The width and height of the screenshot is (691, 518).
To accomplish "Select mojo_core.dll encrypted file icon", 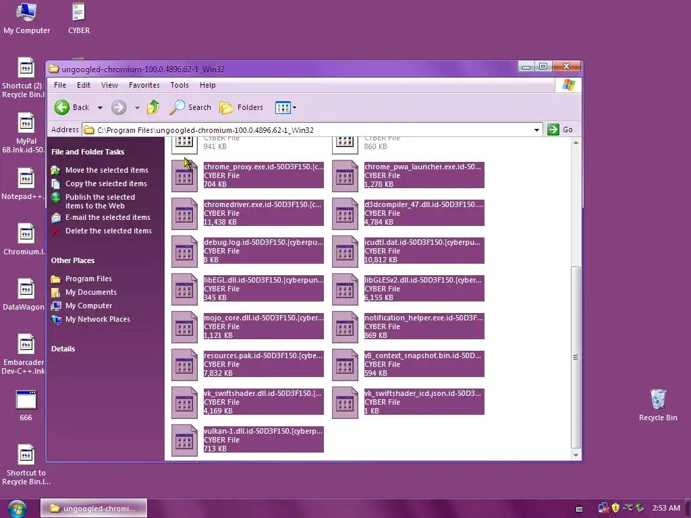I will pyautogui.click(x=184, y=327).
